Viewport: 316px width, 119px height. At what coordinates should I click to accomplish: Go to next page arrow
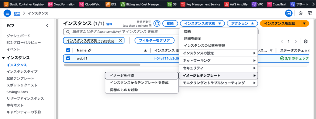coord(296,41)
